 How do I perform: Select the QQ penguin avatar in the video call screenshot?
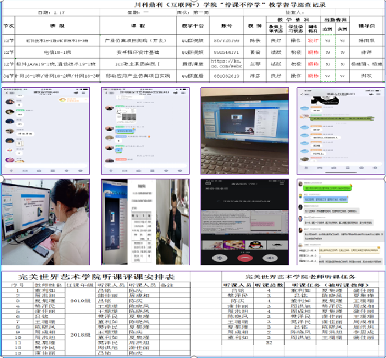point(256,245)
